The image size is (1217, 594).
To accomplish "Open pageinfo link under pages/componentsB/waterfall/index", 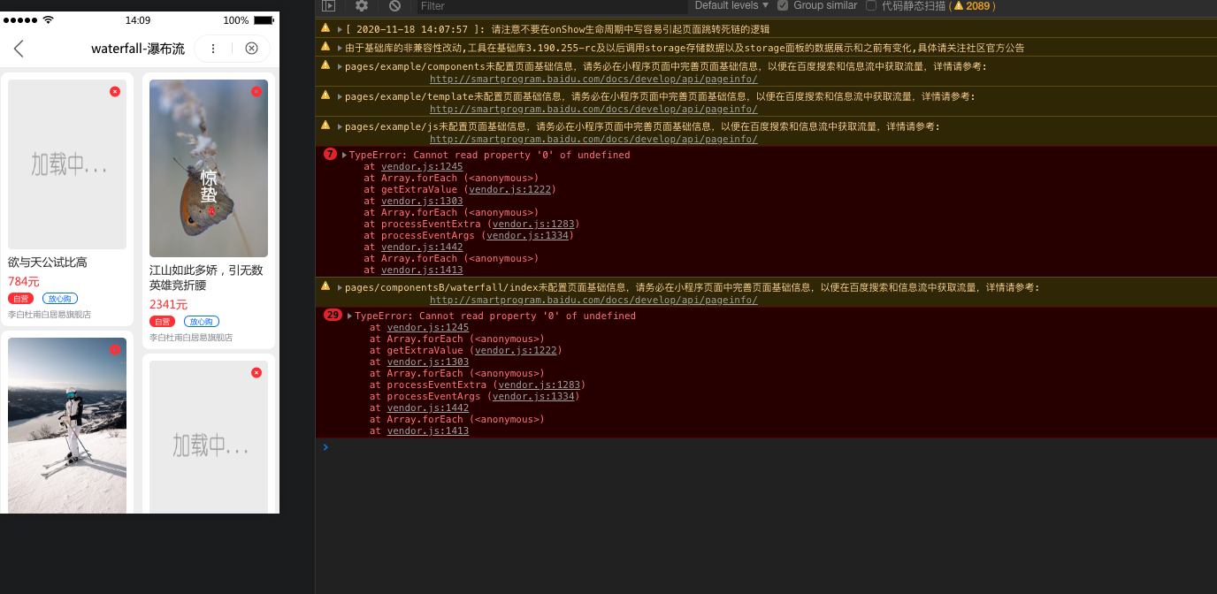I will coord(593,300).
